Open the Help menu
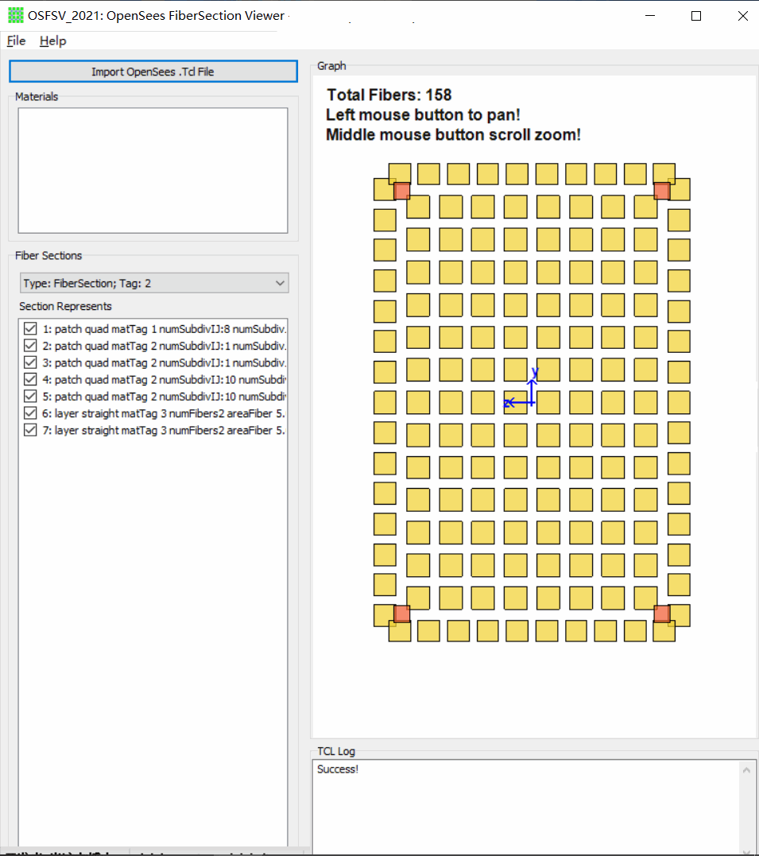This screenshot has width=759, height=856. (x=52, y=41)
